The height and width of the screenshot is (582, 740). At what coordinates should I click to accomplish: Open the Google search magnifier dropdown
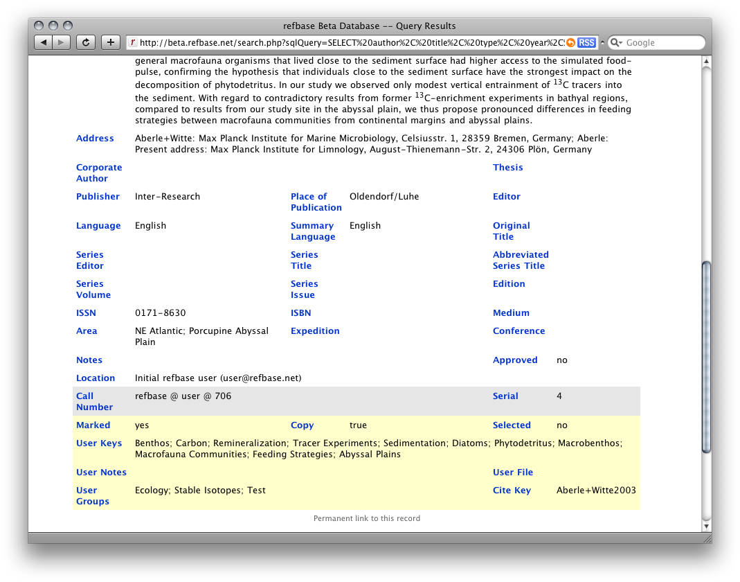[616, 42]
